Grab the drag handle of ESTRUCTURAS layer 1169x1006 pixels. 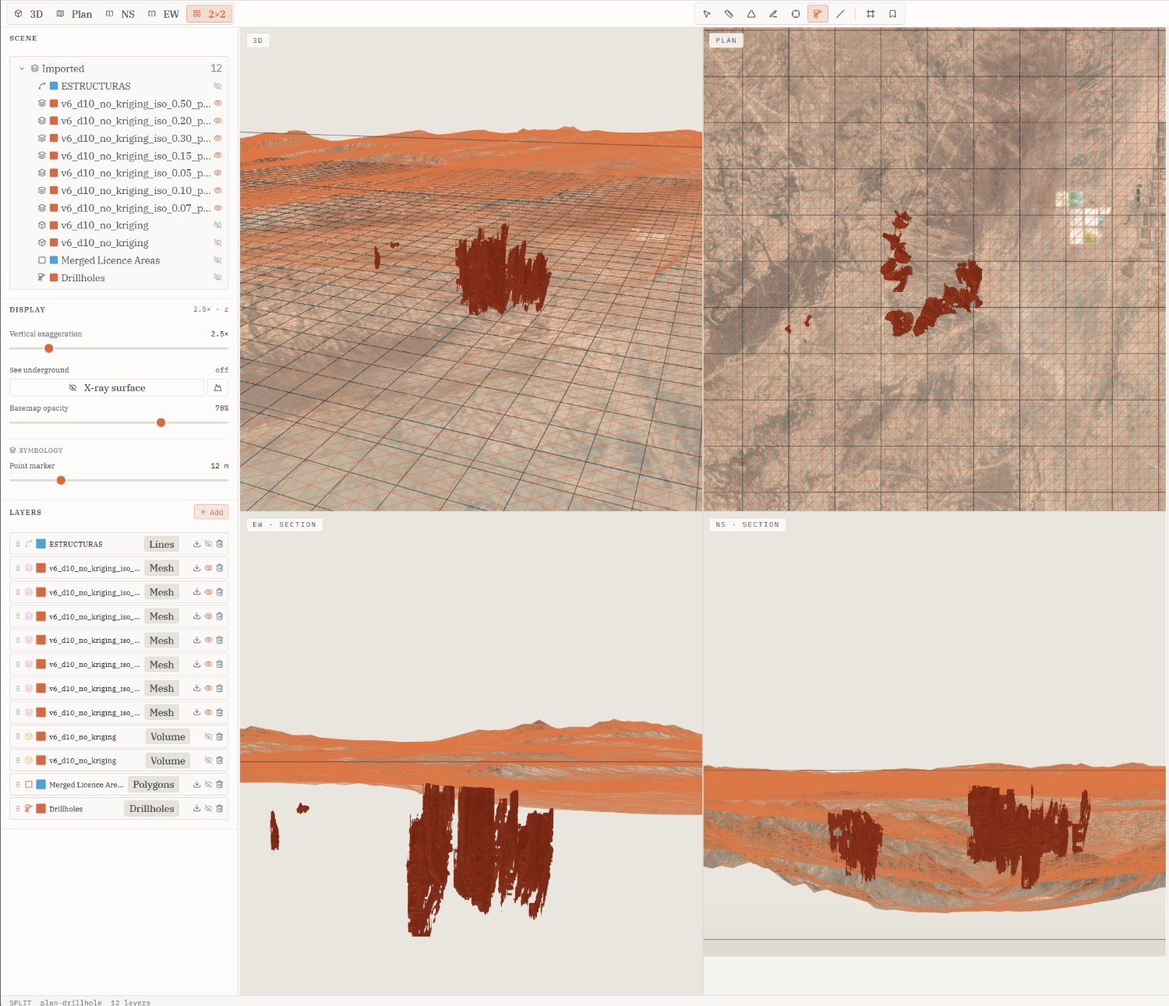coord(18,544)
